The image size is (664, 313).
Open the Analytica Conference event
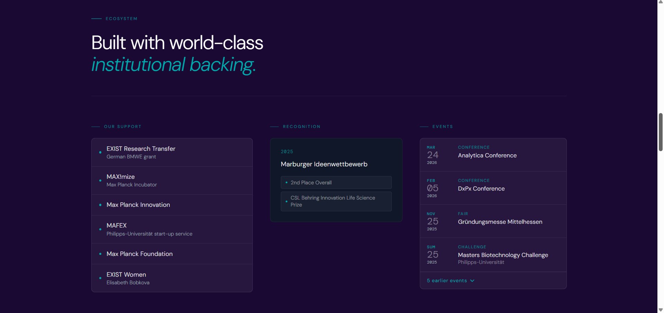pyautogui.click(x=487, y=155)
